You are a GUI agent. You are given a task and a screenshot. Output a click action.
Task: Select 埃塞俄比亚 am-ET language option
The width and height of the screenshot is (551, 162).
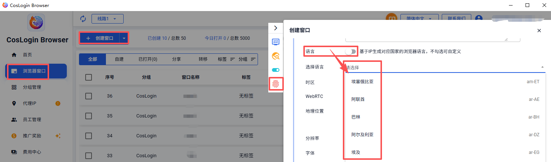coord(445,82)
